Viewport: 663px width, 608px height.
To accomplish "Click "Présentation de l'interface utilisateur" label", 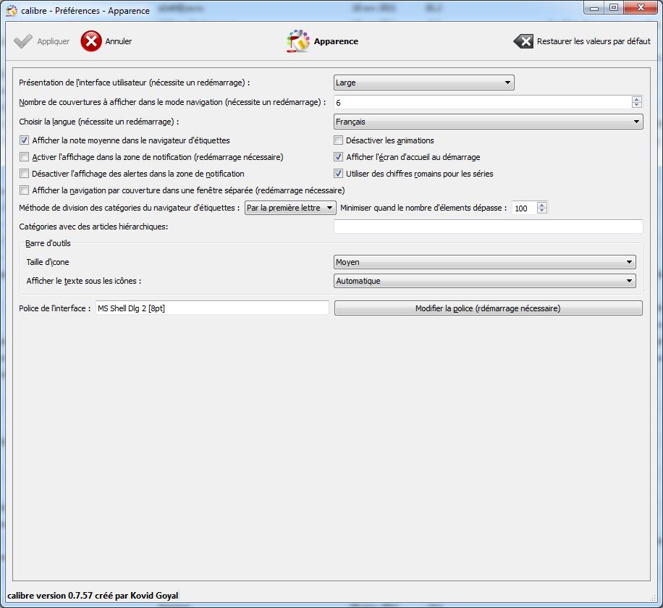I will [135, 83].
